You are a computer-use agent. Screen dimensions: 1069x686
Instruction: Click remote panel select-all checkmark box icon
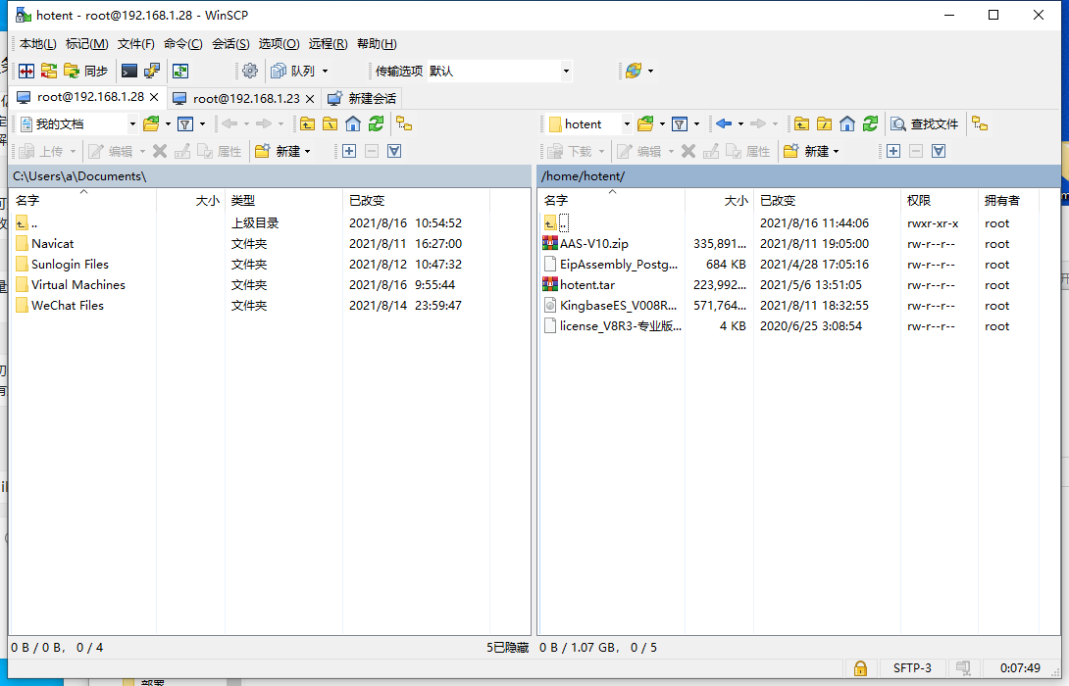pos(939,151)
